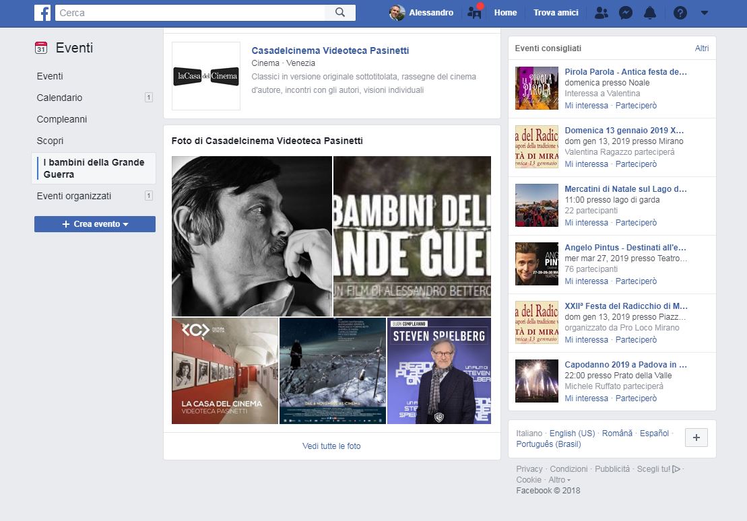Select Eventi in left sidebar
Viewport: 747px width, 521px height.
[50, 76]
